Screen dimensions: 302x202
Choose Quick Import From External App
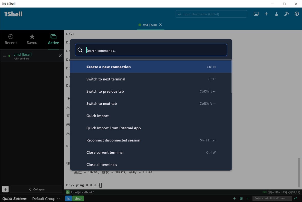pyautogui.click(x=151, y=128)
